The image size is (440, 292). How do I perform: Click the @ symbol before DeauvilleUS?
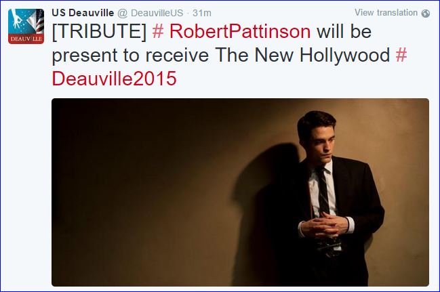click(x=122, y=13)
